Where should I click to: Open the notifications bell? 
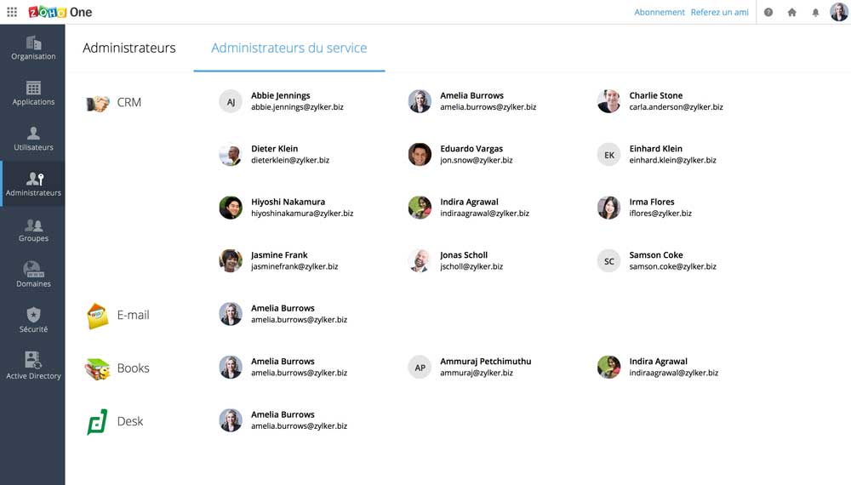pos(815,13)
